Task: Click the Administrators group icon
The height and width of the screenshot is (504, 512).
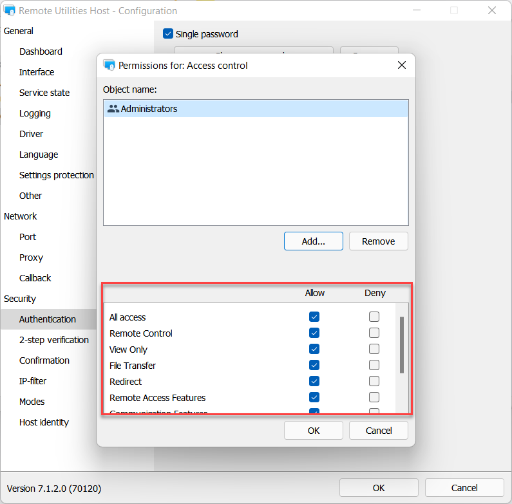Action: [x=113, y=109]
